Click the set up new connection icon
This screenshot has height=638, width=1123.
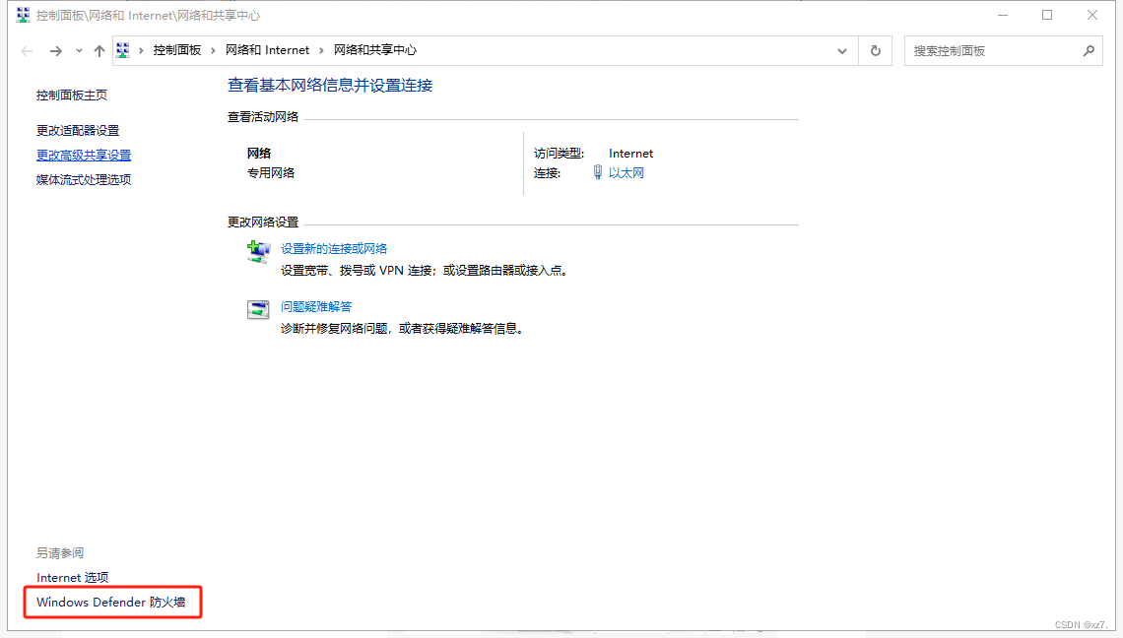pos(258,253)
